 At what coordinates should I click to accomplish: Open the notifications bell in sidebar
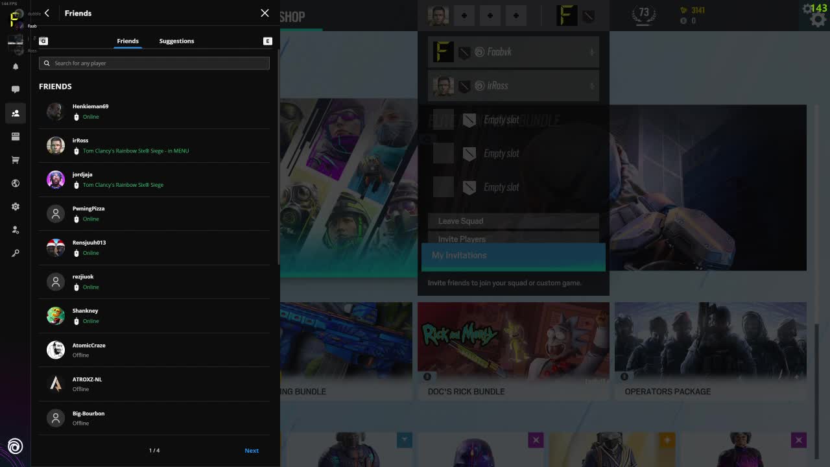(16, 66)
